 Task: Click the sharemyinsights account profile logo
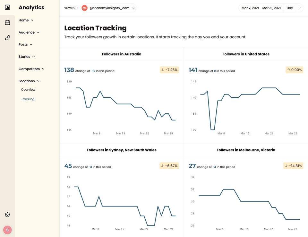(x=84, y=8)
